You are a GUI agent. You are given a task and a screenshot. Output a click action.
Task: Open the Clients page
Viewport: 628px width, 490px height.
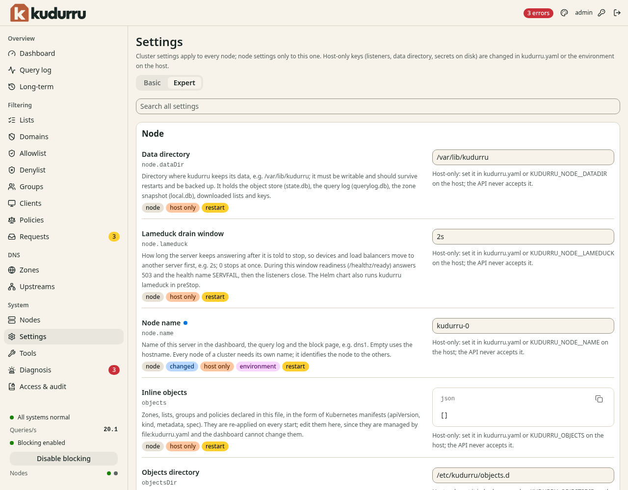pyautogui.click(x=64, y=203)
